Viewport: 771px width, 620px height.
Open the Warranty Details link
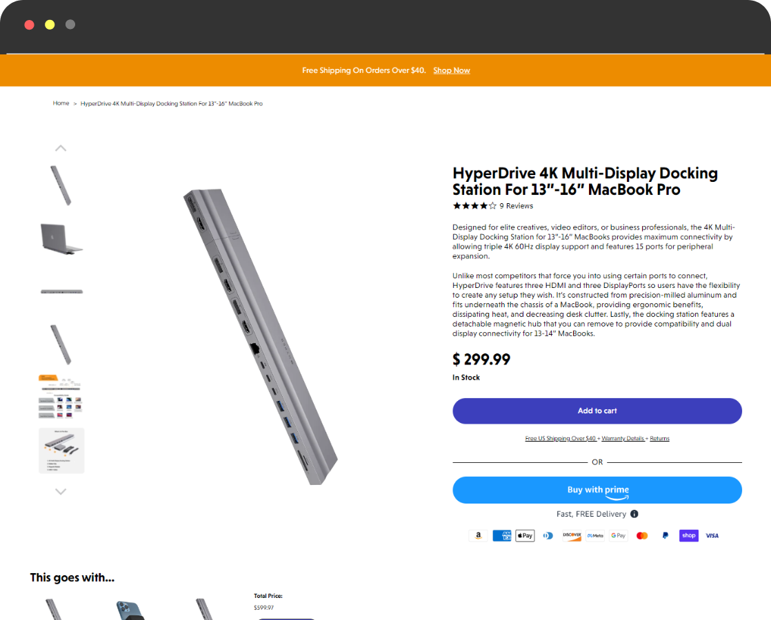tap(623, 438)
